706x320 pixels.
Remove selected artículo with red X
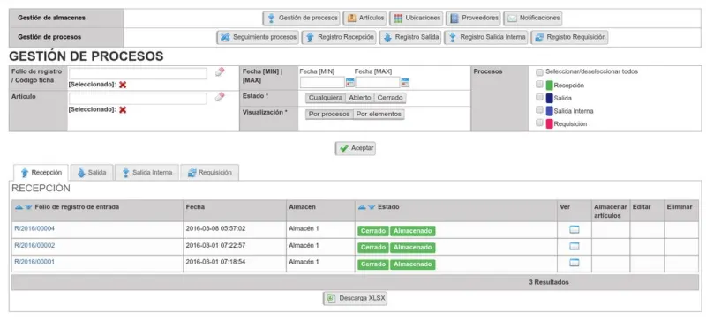pyautogui.click(x=123, y=109)
